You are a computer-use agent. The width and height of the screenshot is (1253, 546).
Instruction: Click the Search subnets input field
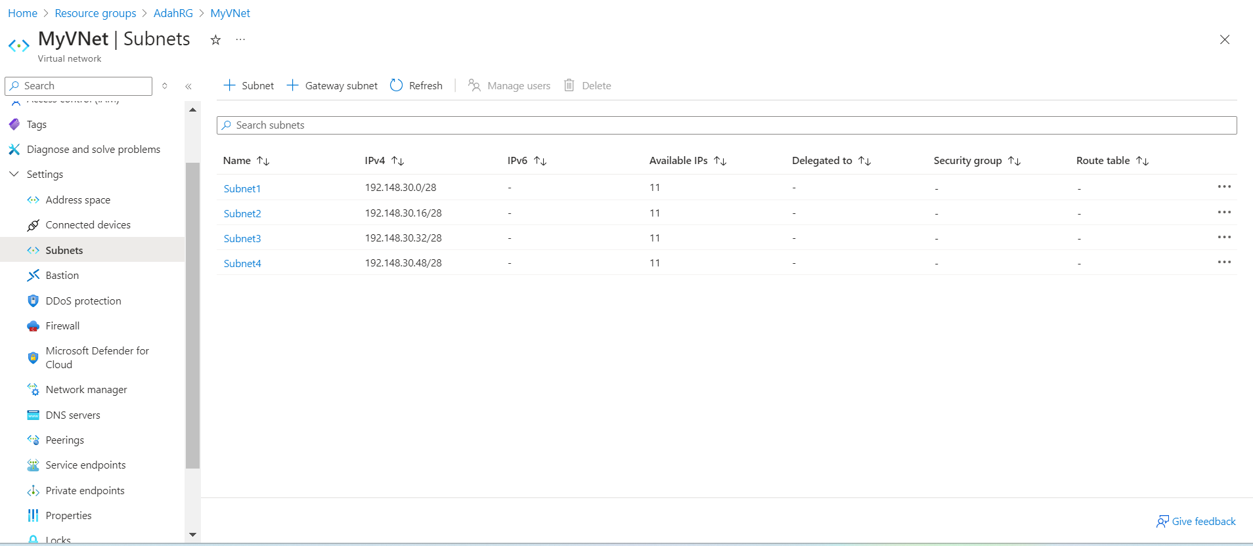coord(726,125)
